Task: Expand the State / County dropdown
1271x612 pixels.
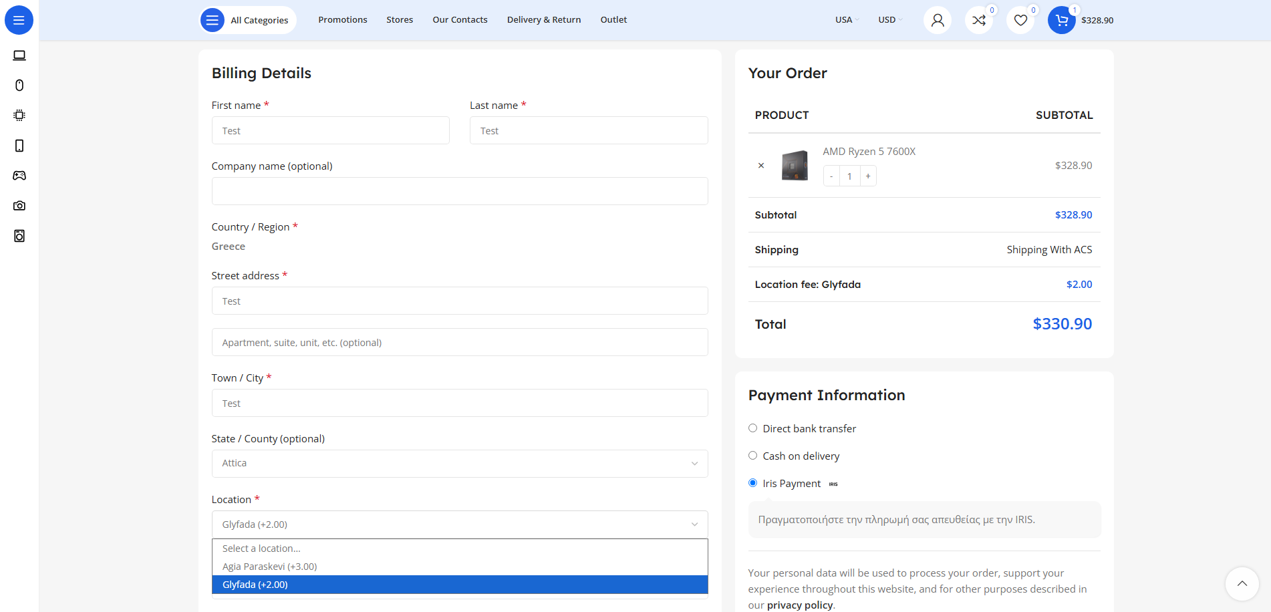Action: 460,464
